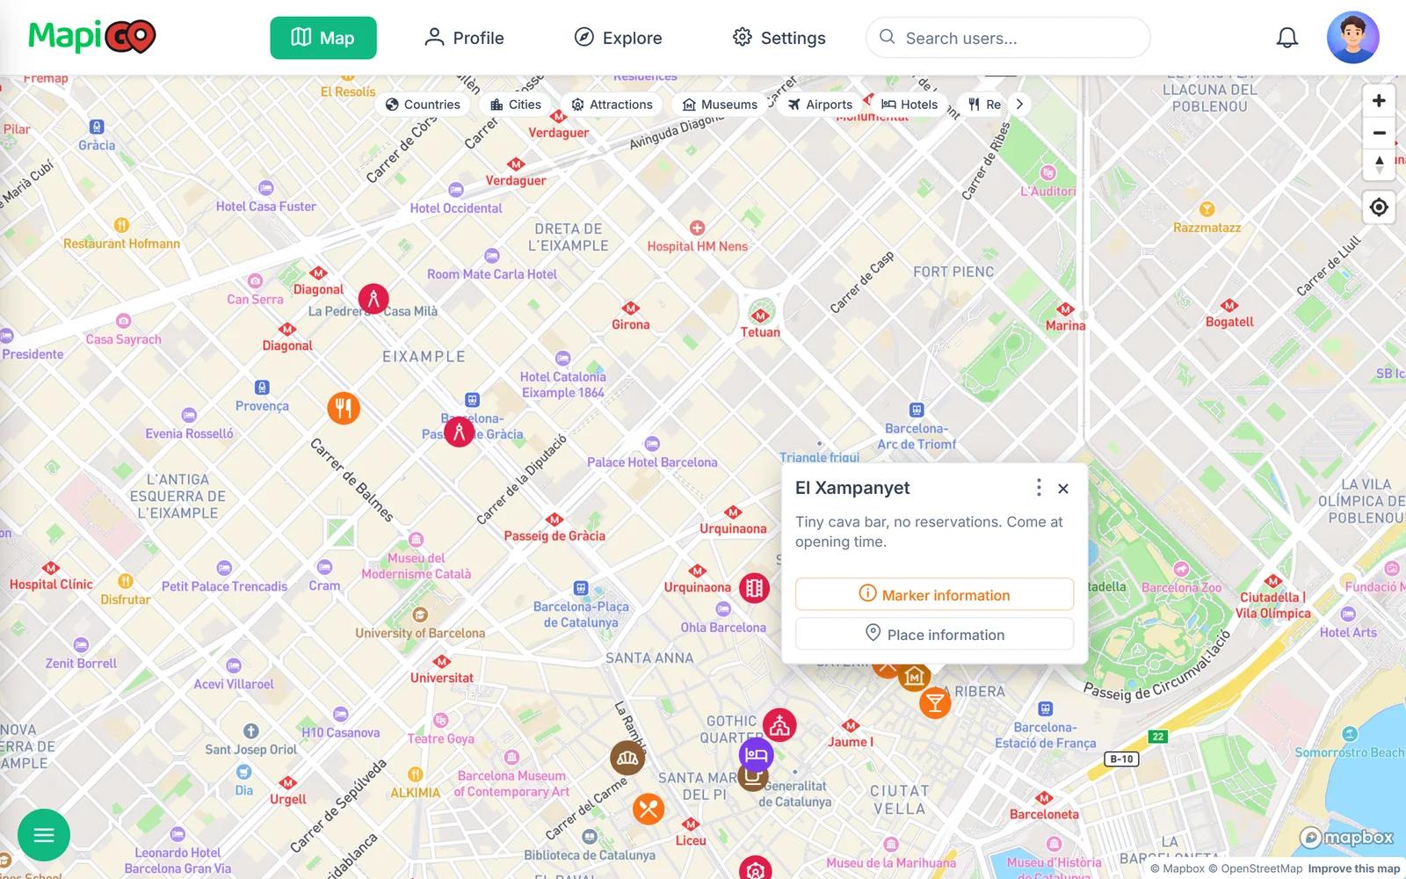Open the OpenStreetMap attribution link

point(1255,868)
